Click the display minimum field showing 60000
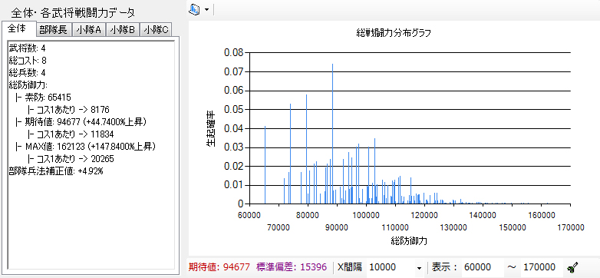The height and width of the screenshot is (278, 600). [482, 267]
